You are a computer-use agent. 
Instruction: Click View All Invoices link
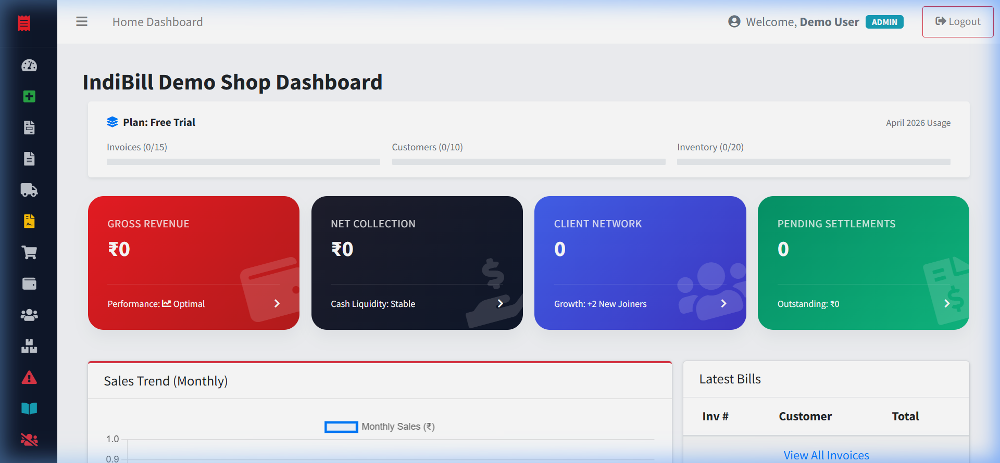pyautogui.click(x=826, y=455)
